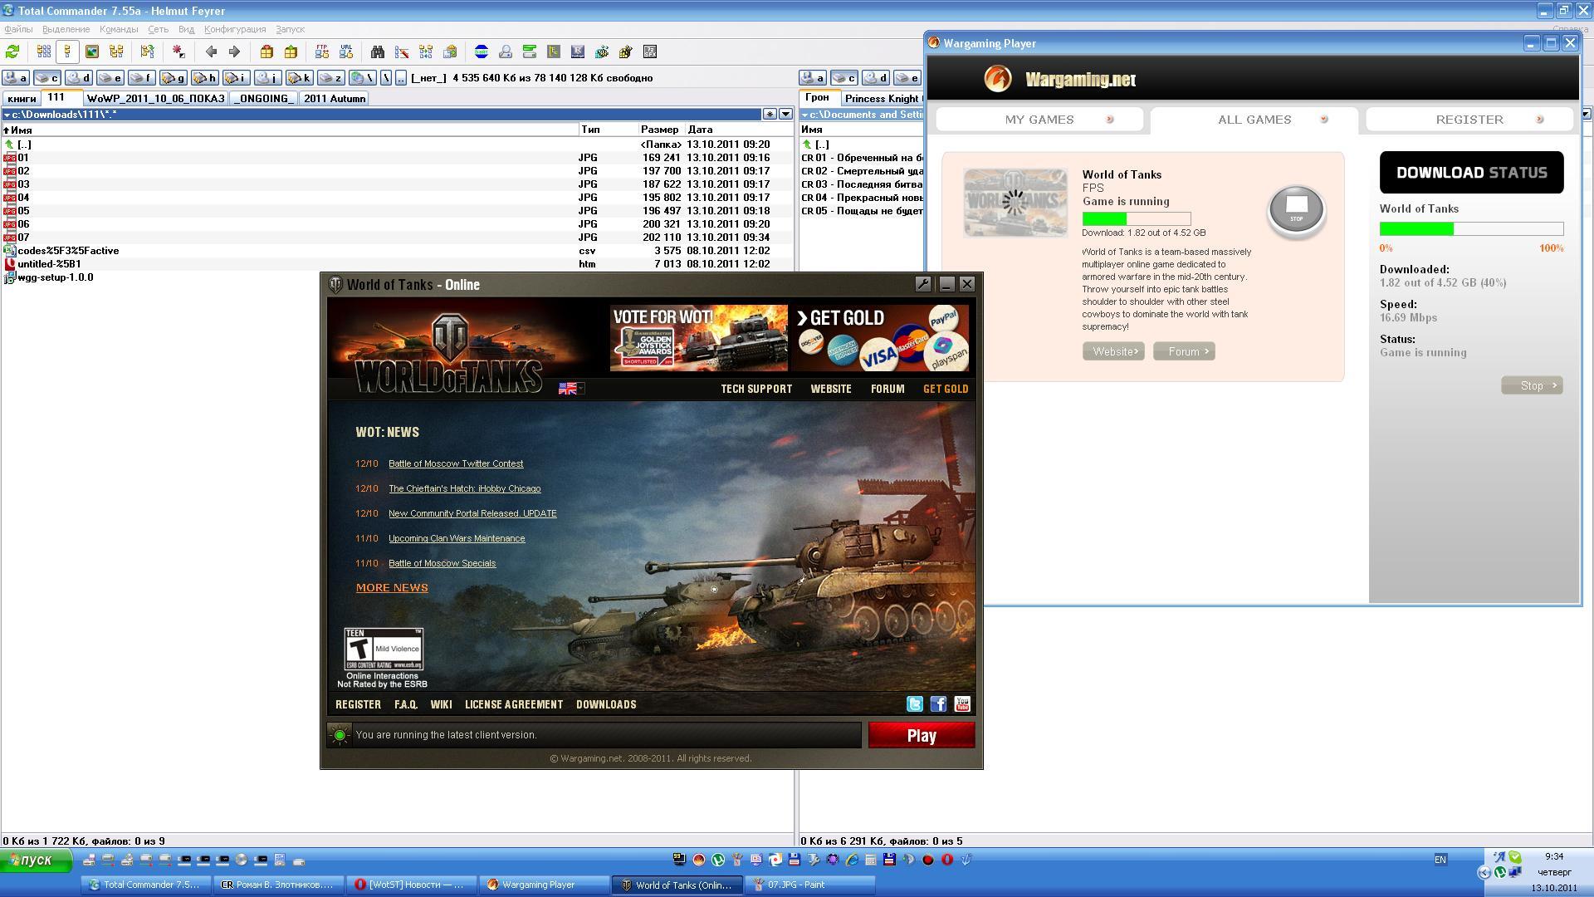
Task: Open the Конфигурация menu
Action: pos(235,29)
